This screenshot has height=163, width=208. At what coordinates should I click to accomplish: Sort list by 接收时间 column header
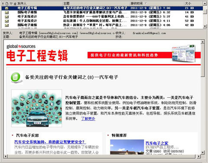157,3
